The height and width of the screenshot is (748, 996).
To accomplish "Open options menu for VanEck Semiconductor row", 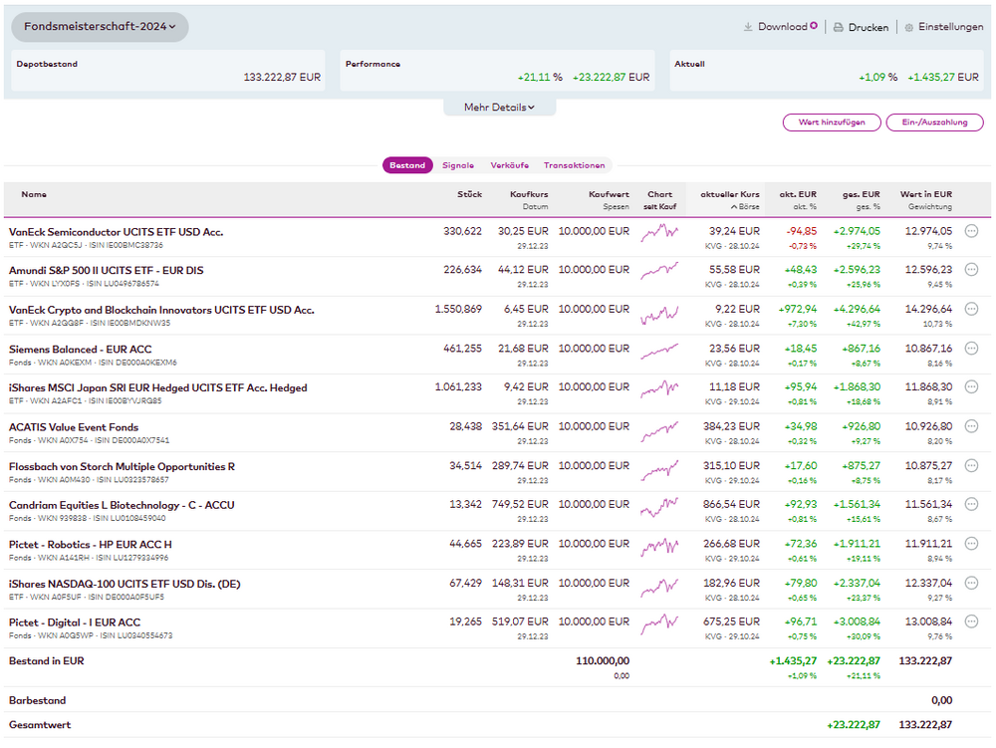I will pyautogui.click(x=972, y=231).
